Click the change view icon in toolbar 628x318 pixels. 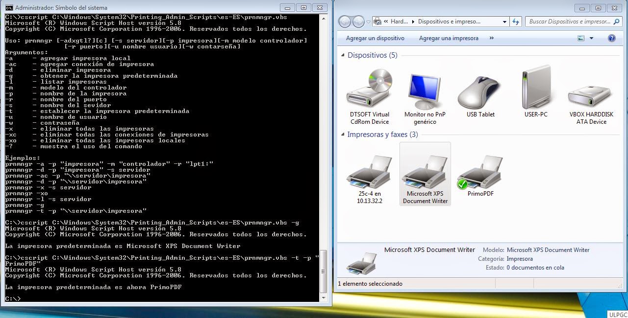pyautogui.click(x=581, y=38)
